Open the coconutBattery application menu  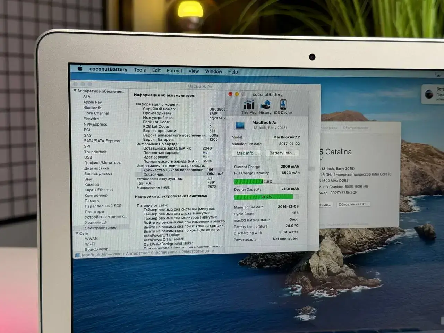click(108, 69)
